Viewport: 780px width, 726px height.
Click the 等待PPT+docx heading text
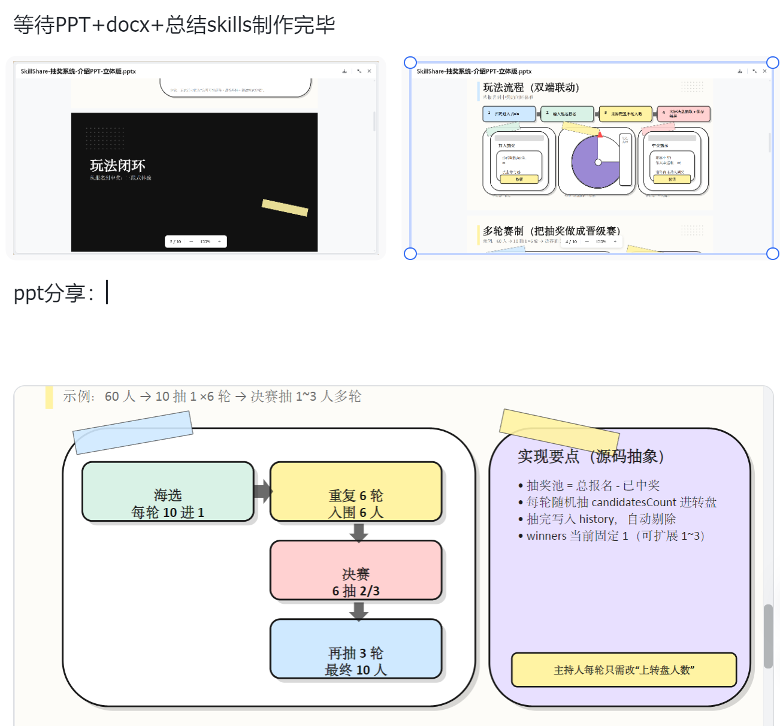(x=174, y=25)
